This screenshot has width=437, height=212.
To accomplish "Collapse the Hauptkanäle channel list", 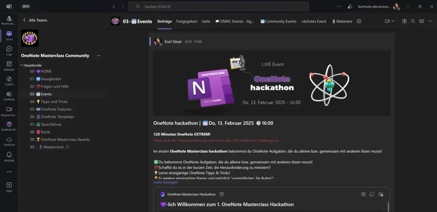I will (x=21, y=65).
